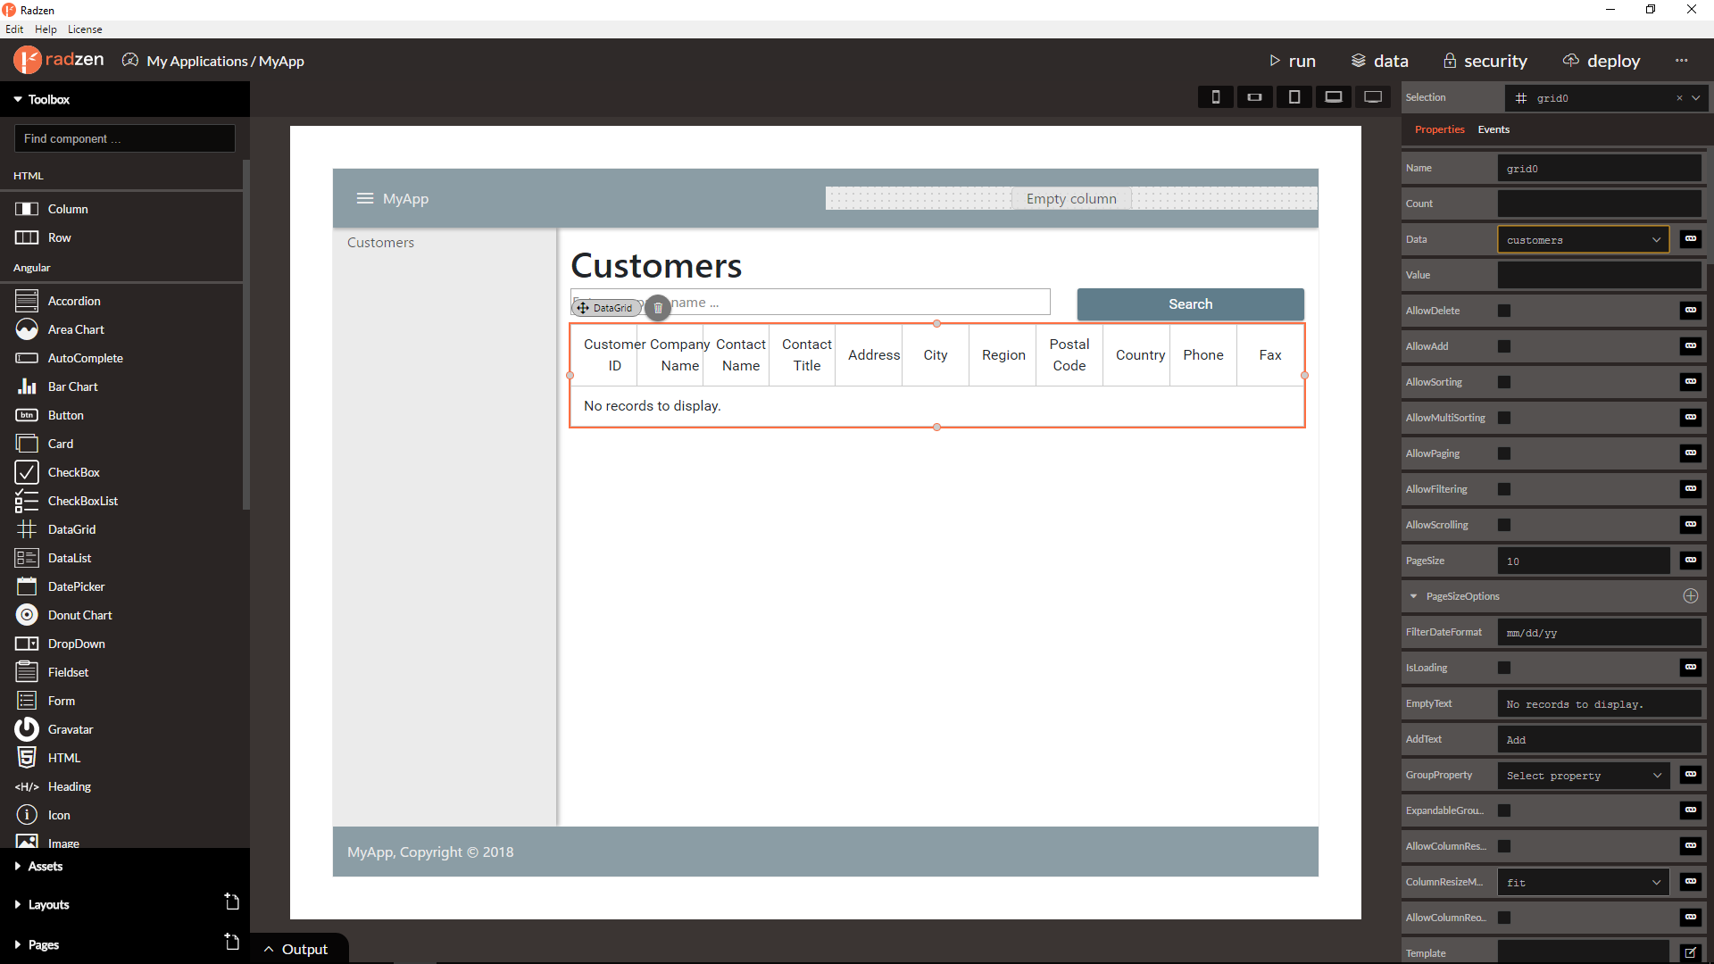This screenshot has width=1714, height=964.
Task: Choose the widest desktop viewport icon
Action: point(1373,97)
